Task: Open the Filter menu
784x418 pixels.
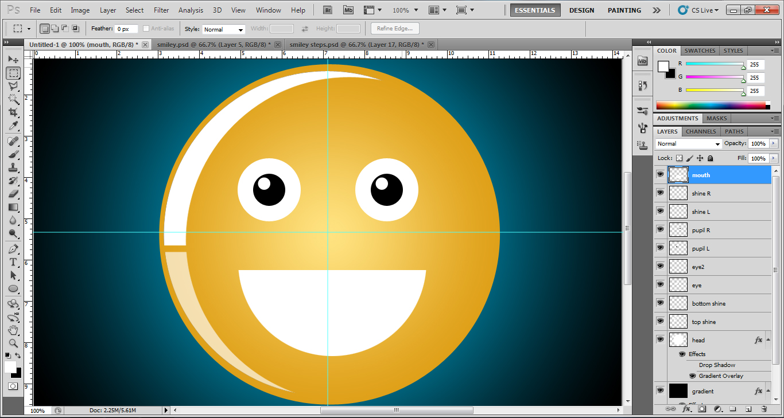Action: [x=161, y=10]
